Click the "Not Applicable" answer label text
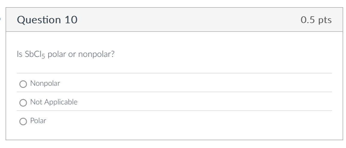The image size is (346, 148). (x=54, y=102)
